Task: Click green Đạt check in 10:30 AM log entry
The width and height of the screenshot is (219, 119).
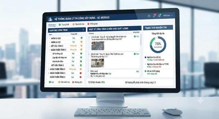Action: coord(135,36)
